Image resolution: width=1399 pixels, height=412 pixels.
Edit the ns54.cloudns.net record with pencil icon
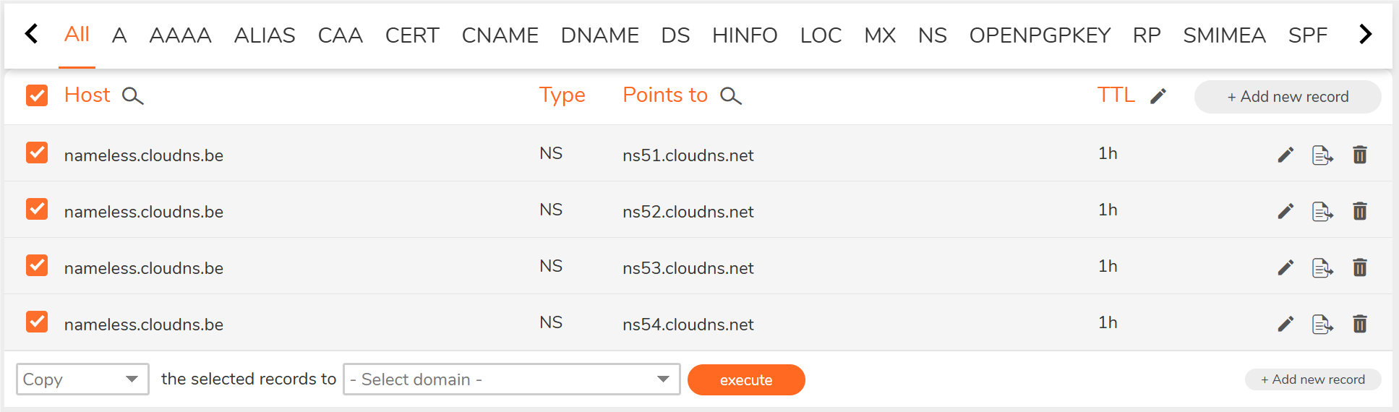(x=1285, y=324)
